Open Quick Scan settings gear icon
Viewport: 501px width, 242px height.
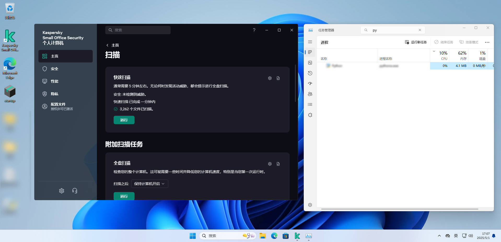point(270,78)
